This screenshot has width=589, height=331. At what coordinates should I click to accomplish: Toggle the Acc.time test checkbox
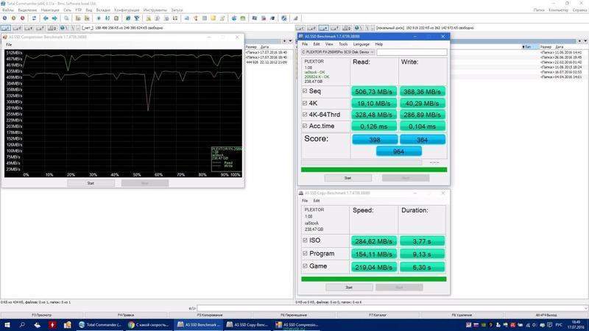tap(306, 126)
